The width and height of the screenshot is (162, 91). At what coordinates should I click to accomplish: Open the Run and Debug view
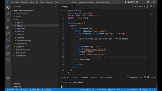8,27
